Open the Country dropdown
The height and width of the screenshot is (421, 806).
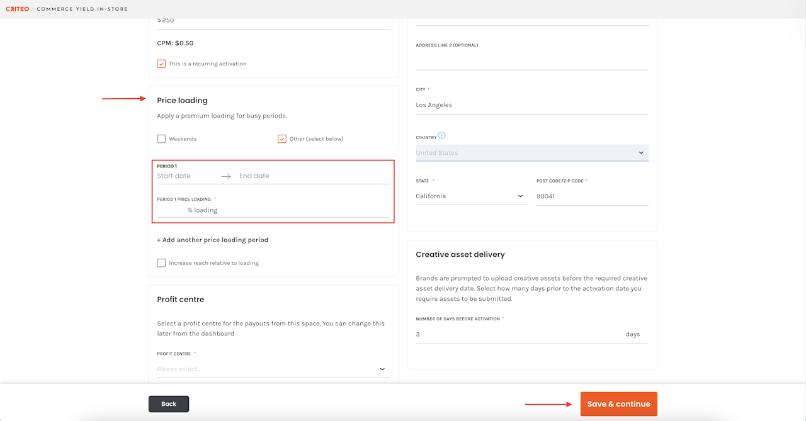tap(531, 153)
